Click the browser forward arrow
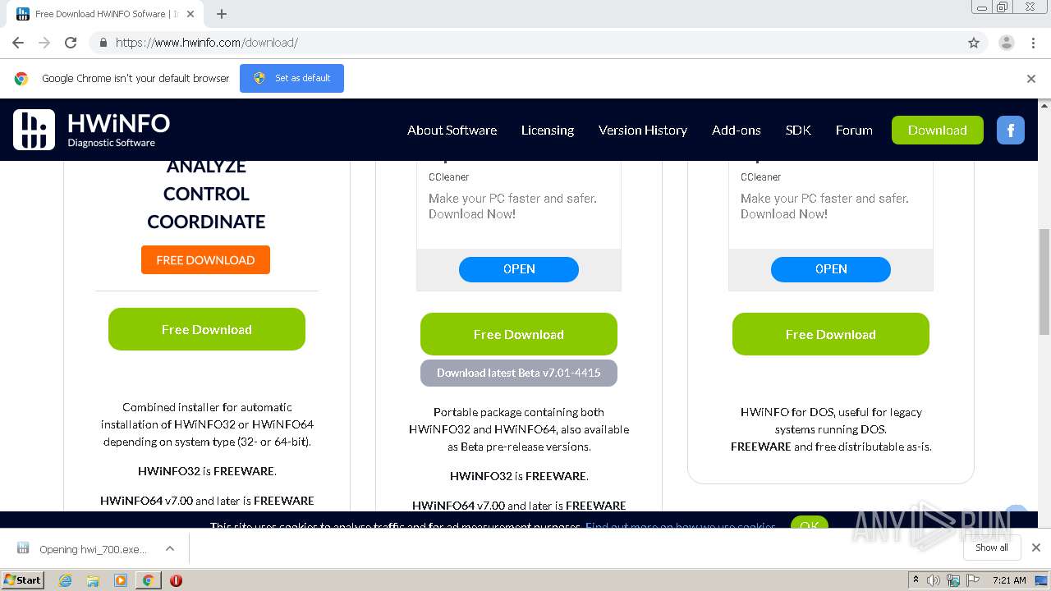 44,43
